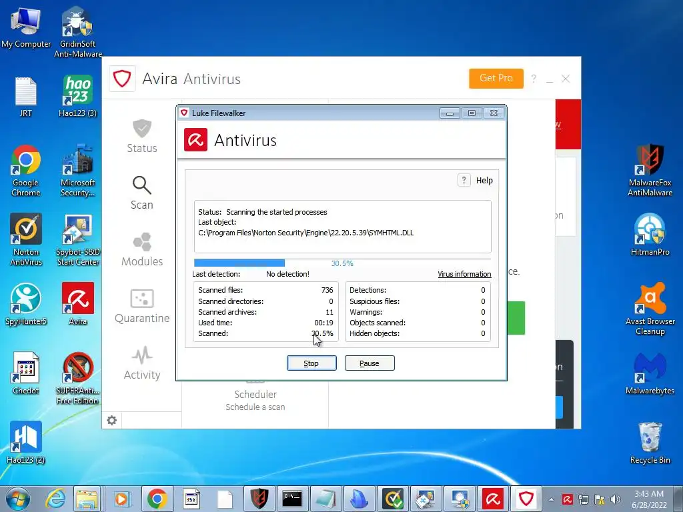This screenshot has height=512, width=683.
Task: Open the Hao123 (3) desktop shortcut
Action: (x=78, y=96)
